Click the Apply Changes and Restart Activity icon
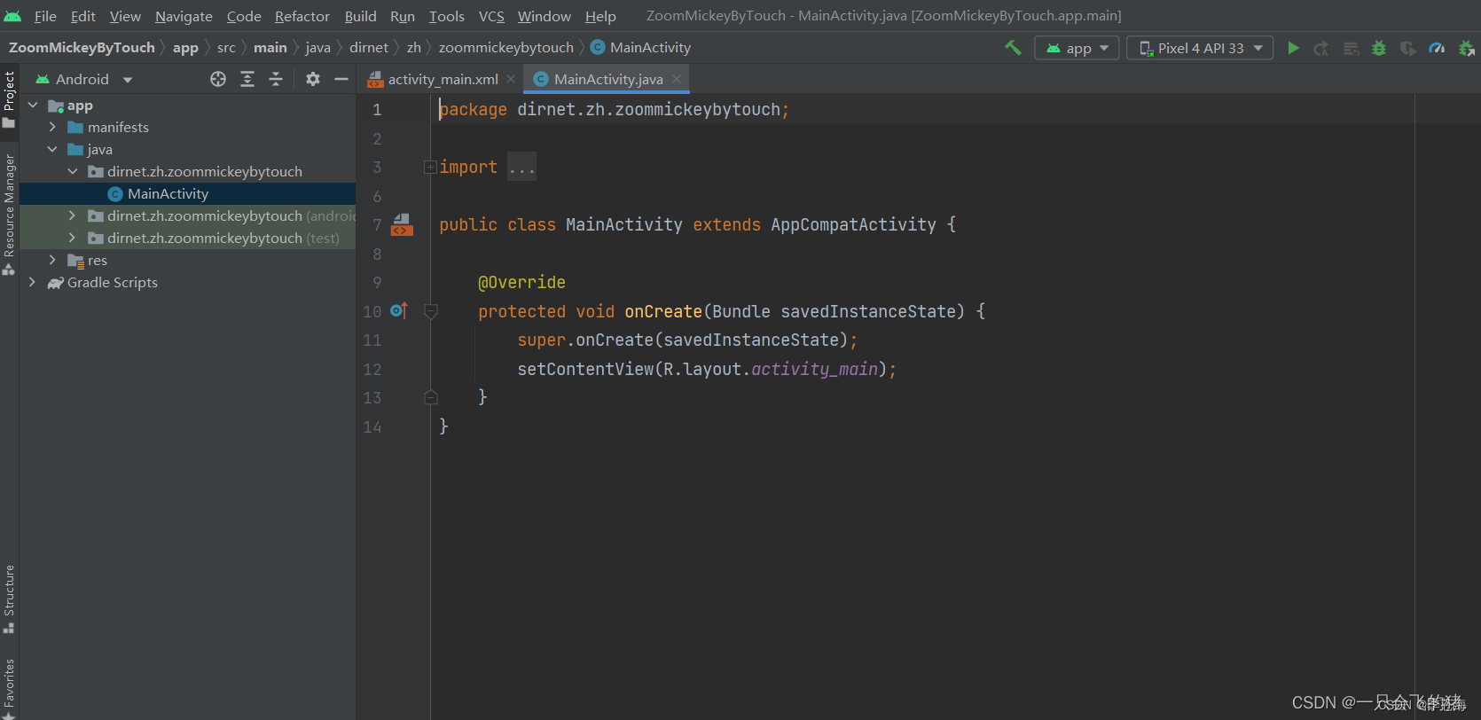 [1321, 48]
